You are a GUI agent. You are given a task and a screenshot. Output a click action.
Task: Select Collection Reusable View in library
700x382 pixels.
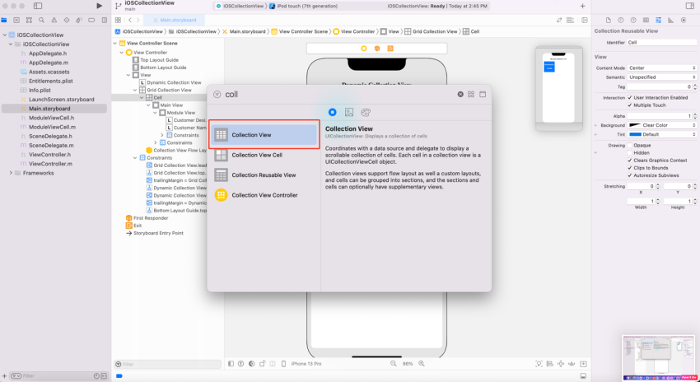click(x=264, y=175)
